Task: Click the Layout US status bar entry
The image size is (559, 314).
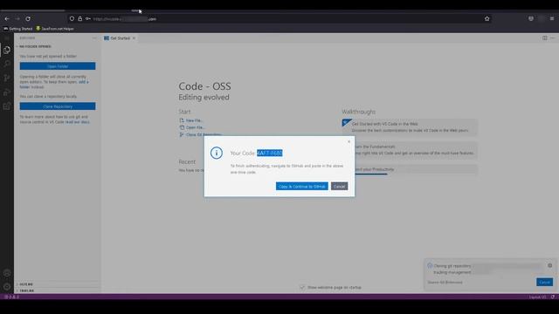Action: coord(538,297)
